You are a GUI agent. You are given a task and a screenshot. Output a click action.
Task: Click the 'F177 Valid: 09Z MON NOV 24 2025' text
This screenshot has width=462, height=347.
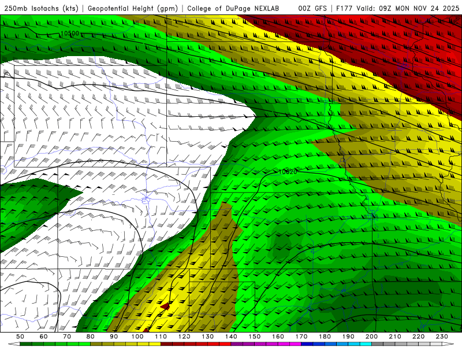click(x=397, y=8)
